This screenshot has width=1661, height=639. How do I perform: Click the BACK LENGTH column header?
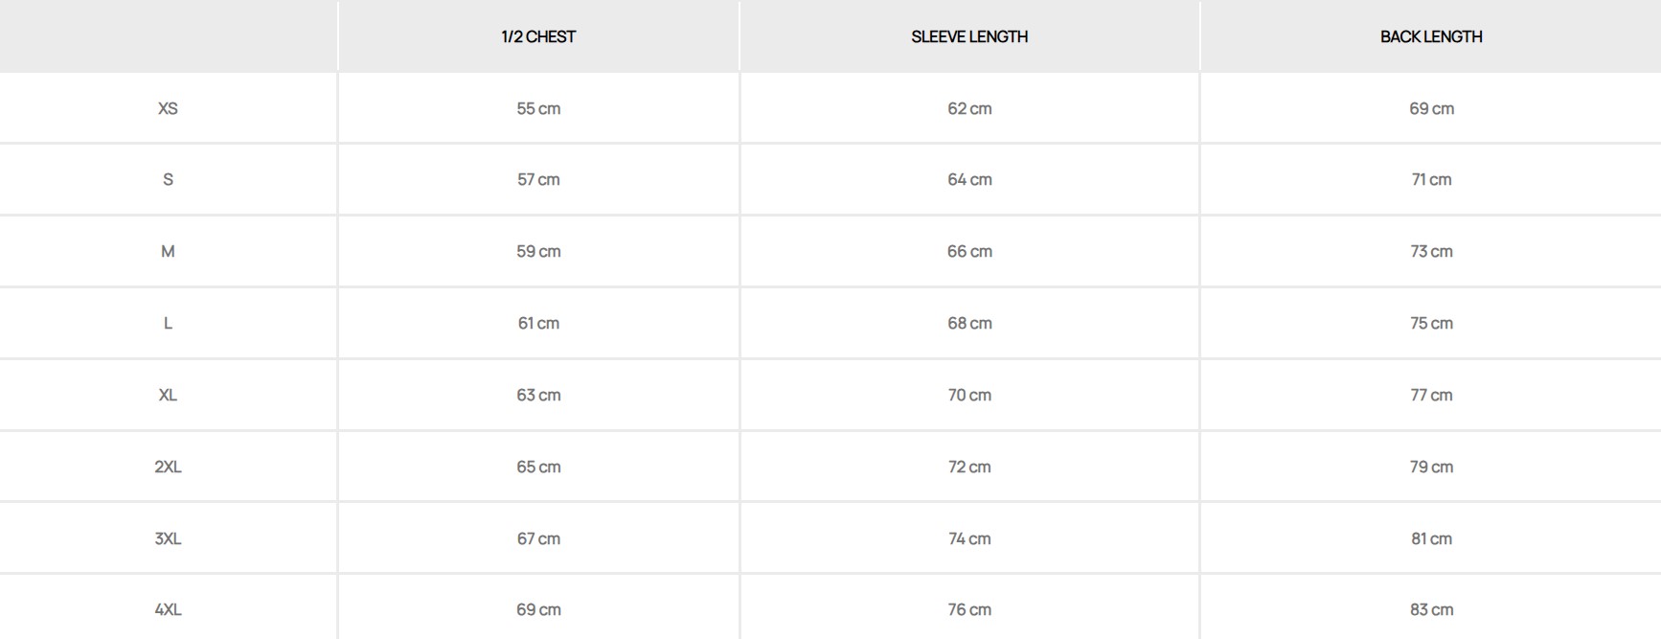[1431, 36]
